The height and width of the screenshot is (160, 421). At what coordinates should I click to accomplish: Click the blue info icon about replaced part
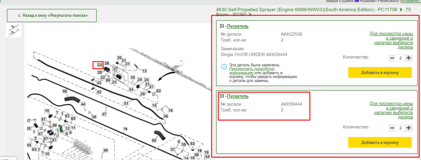click(x=224, y=66)
